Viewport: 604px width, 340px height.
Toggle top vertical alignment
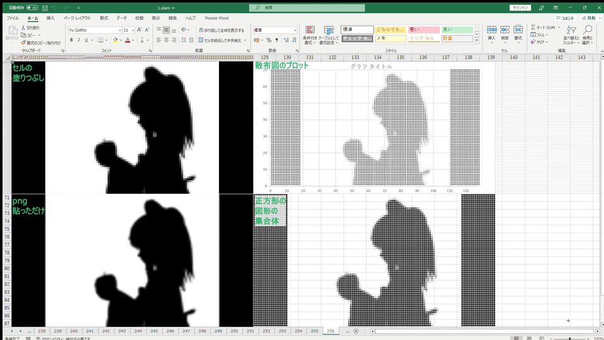point(159,30)
